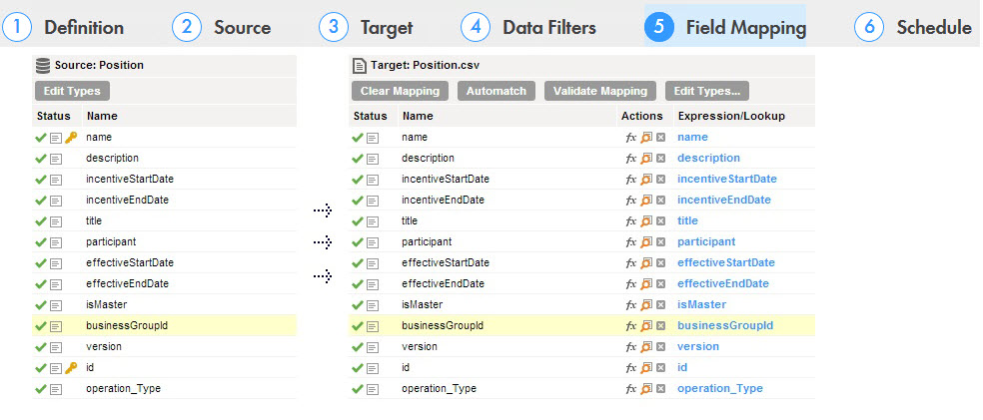Switch to the Schedule step
This screenshot has height=420, width=983.
tap(913, 28)
